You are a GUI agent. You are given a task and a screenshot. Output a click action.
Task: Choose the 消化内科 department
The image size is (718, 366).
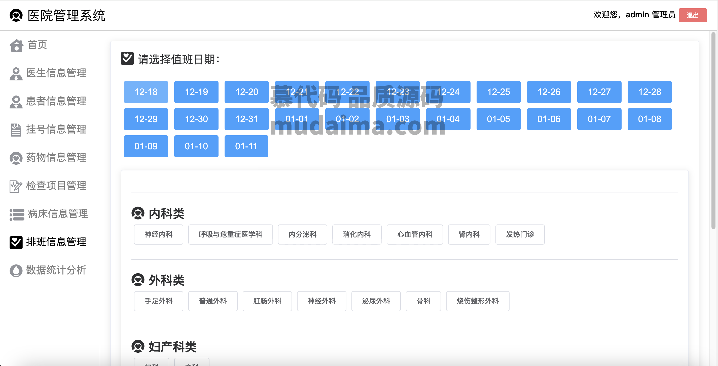click(357, 234)
